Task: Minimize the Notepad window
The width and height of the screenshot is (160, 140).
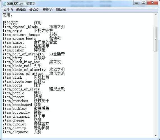Action: 137,3
